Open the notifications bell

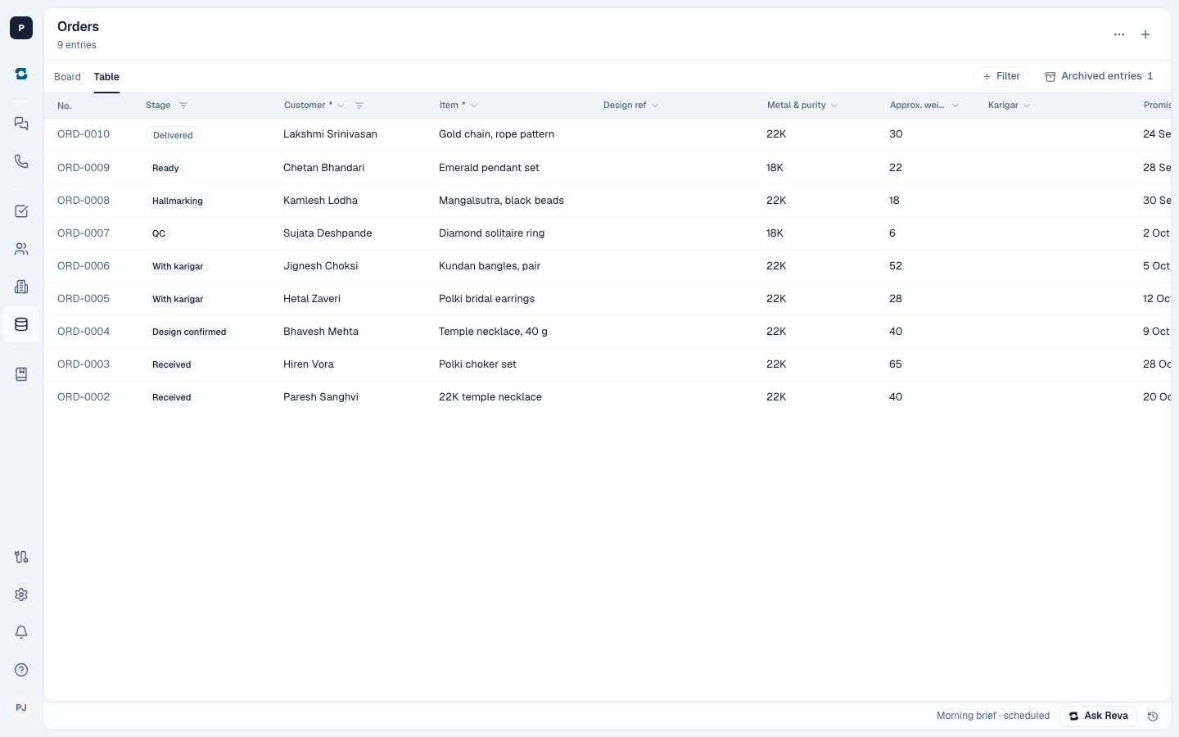(x=21, y=632)
